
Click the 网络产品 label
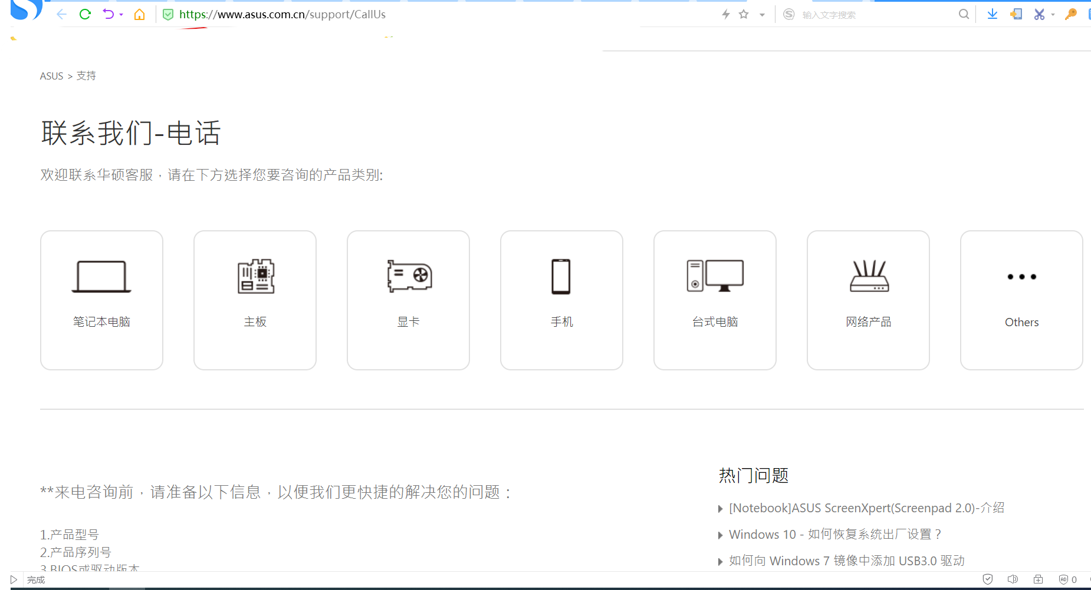[869, 322]
